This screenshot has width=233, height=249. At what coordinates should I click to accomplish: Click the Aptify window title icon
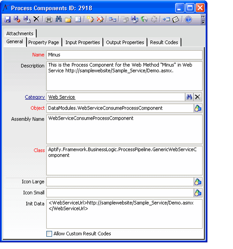pos(6,8)
